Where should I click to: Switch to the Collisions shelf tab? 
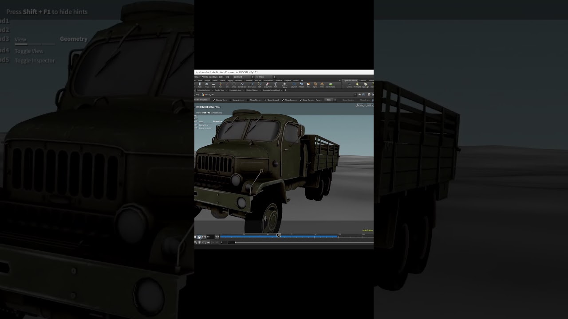click(363, 81)
